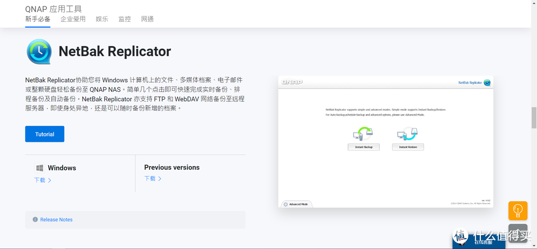
Task: Go to the 网通 tab
Action: (x=147, y=19)
